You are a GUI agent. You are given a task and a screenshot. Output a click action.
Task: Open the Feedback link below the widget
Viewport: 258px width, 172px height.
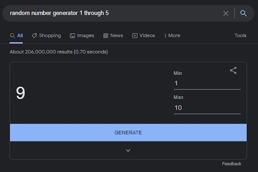coord(231,164)
